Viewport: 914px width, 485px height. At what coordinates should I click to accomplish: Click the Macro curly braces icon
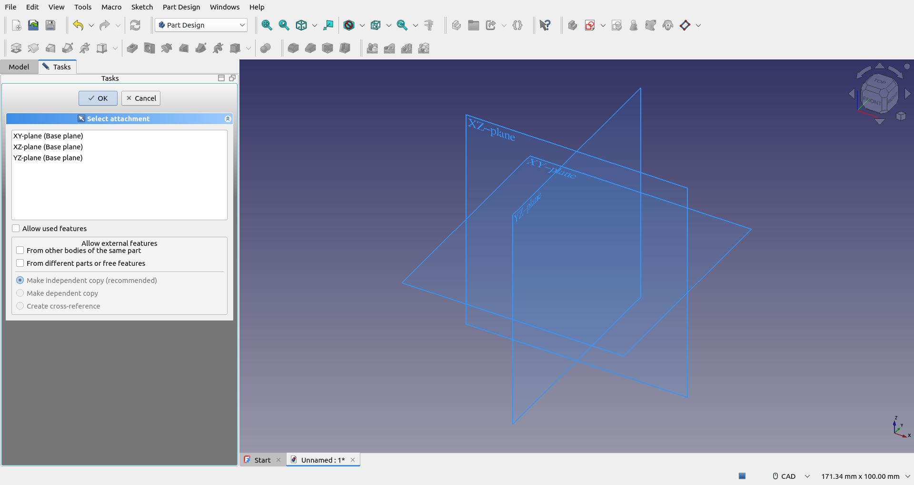[517, 25]
